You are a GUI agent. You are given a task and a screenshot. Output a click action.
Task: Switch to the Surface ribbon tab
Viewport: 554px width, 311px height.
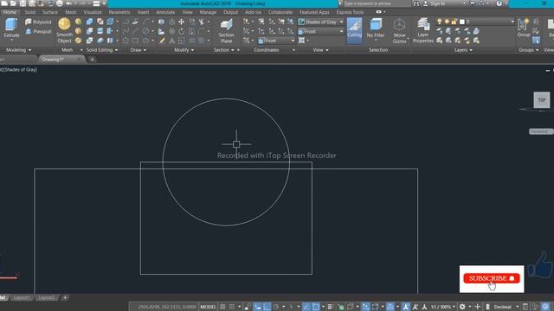(50, 12)
